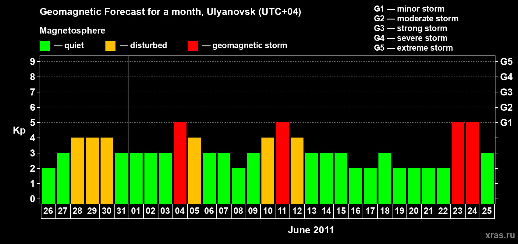The width and height of the screenshot is (518, 244).
Task: Click the orange bar for day 29
Action: tap(92, 171)
